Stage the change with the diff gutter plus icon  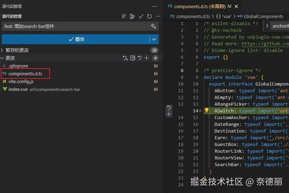169,115
